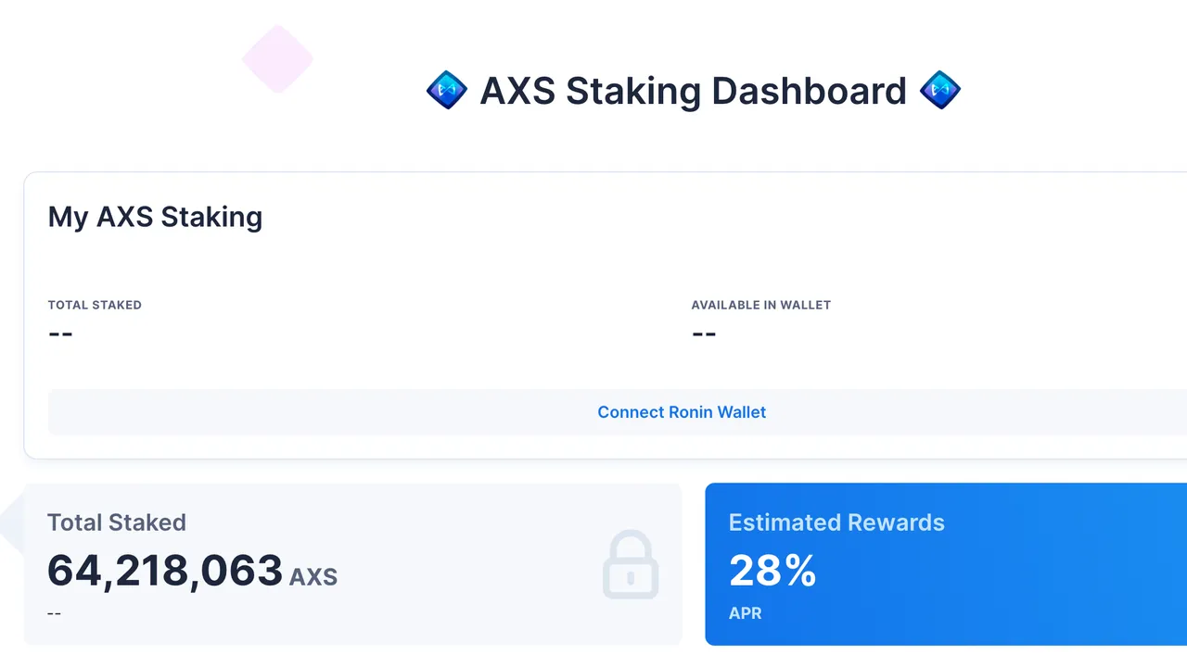
Task: Click the padlock icon in Total Staked card
Action: click(x=631, y=564)
